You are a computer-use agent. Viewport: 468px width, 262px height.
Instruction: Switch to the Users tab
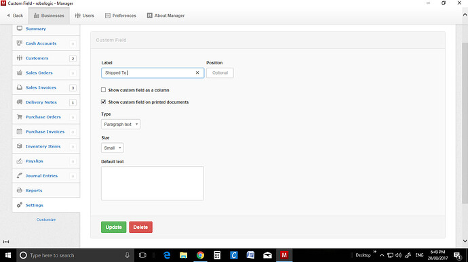click(x=85, y=16)
